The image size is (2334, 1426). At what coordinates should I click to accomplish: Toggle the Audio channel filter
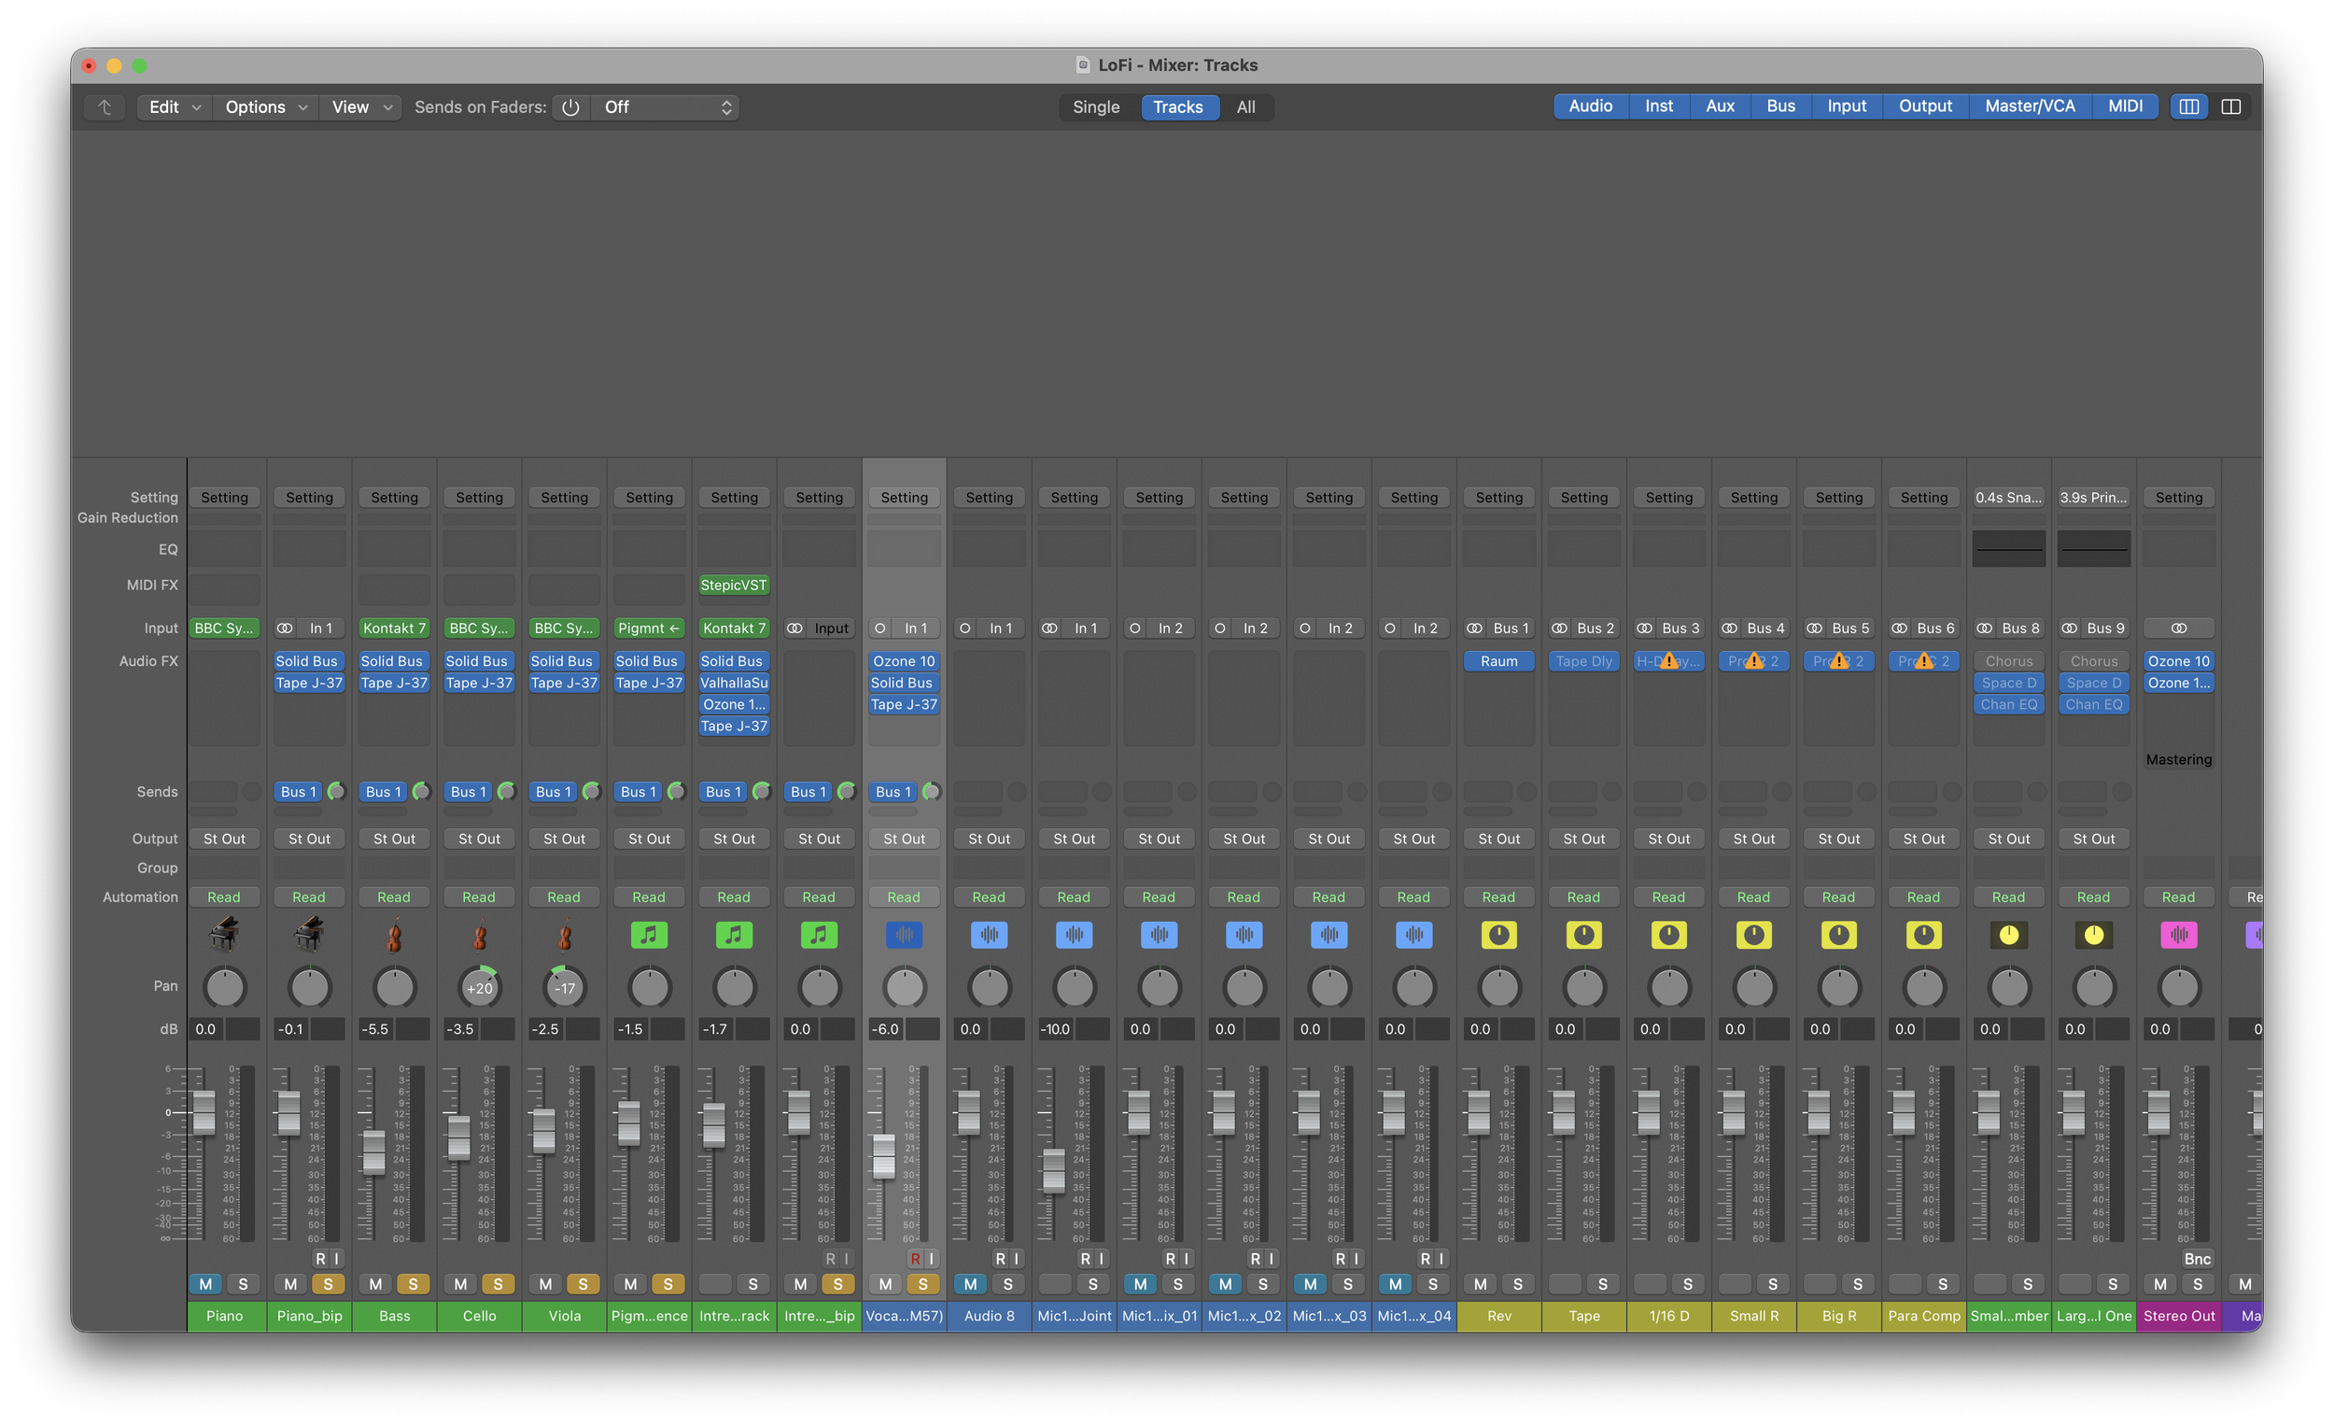pos(1591,106)
